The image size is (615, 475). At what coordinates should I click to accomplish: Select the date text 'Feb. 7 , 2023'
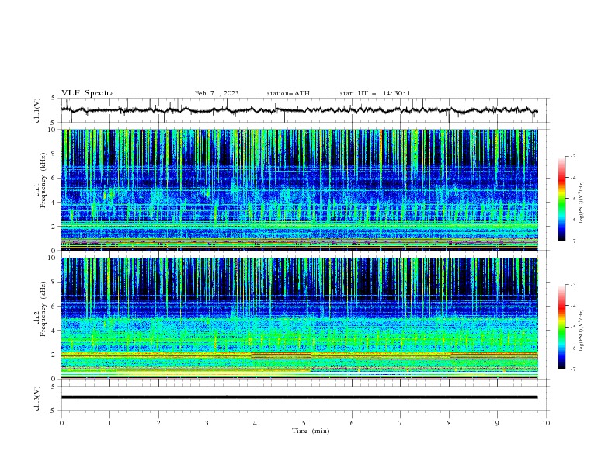[x=217, y=93]
